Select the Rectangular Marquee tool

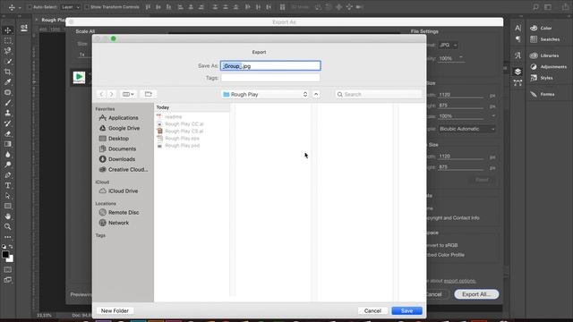[x=8, y=40]
